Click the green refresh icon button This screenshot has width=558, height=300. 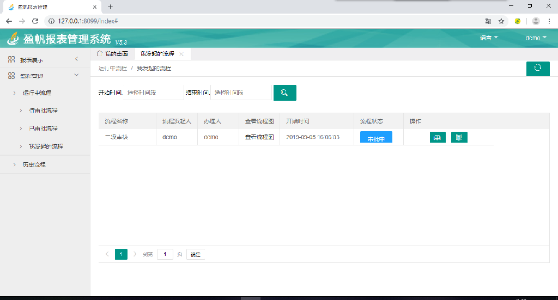click(x=537, y=69)
